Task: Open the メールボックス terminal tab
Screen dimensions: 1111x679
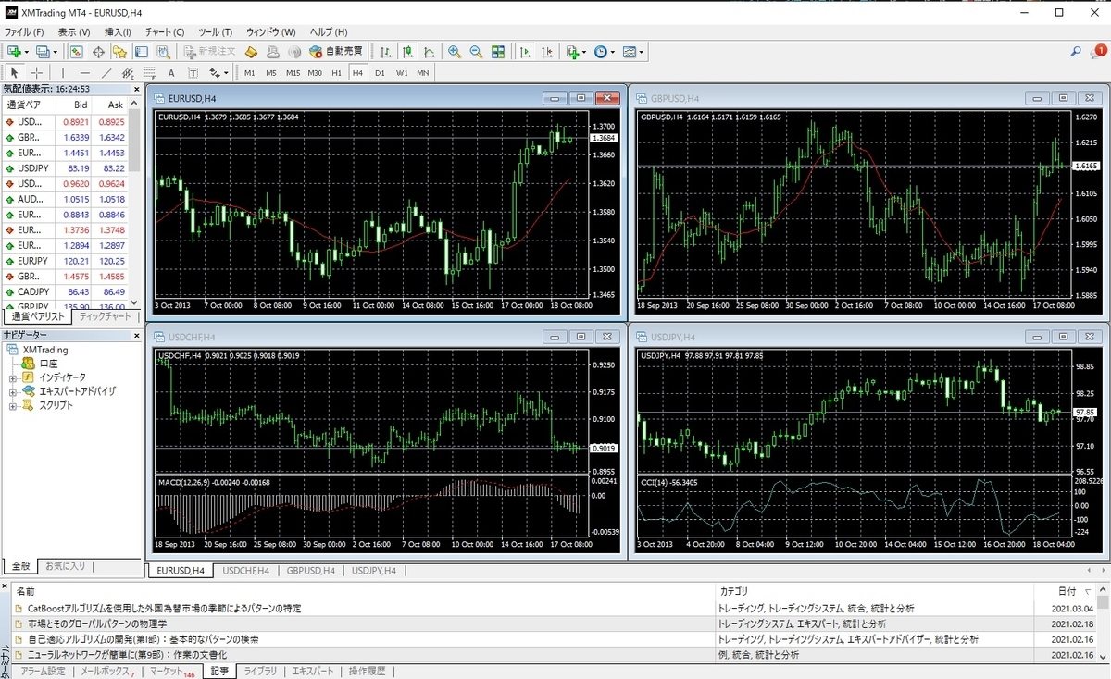Action: tap(107, 672)
